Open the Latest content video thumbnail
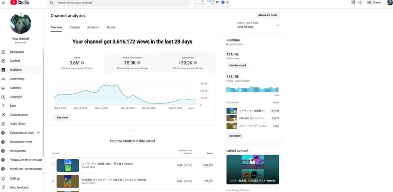The height and width of the screenshot is (192, 393). [x=253, y=169]
